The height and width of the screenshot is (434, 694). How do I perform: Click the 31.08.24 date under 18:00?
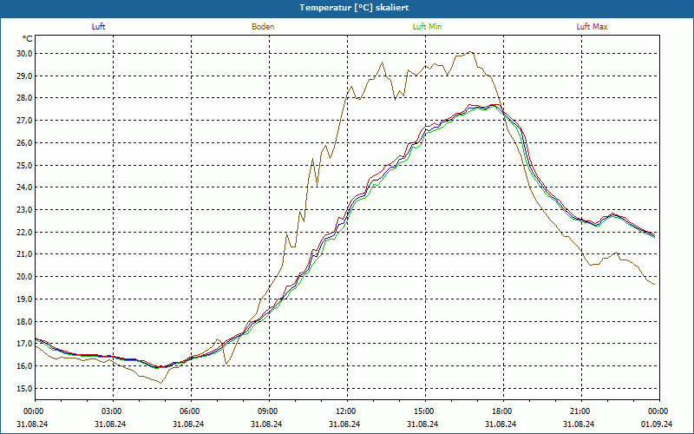point(501,424)
